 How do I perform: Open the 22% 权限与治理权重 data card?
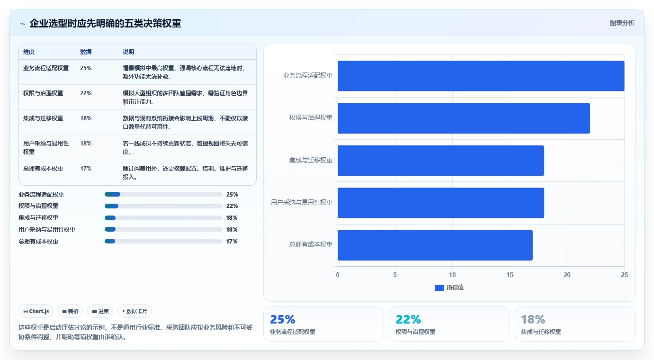click(x=449, y=324)
